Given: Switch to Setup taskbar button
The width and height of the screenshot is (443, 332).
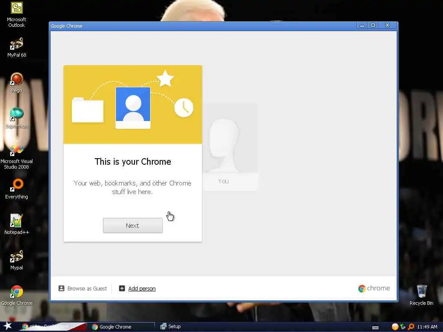Looking at the screenshot, I should pos(170,326).
